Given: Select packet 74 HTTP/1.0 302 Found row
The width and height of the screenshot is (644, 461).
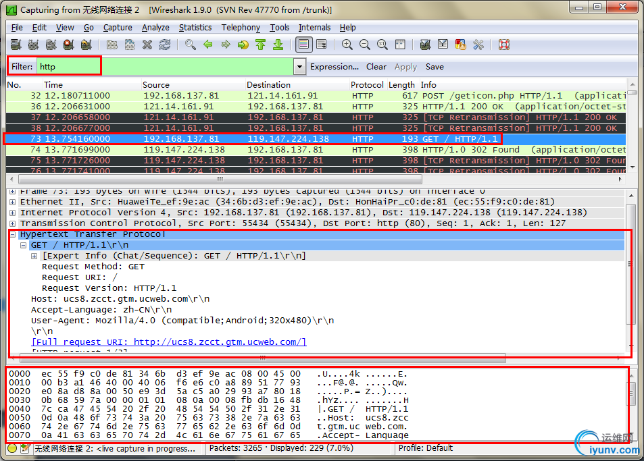Looking at the screenshot, I should click(x=316, y=150).
